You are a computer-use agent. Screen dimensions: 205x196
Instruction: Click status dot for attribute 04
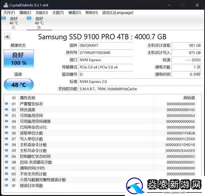pos(6,121)
